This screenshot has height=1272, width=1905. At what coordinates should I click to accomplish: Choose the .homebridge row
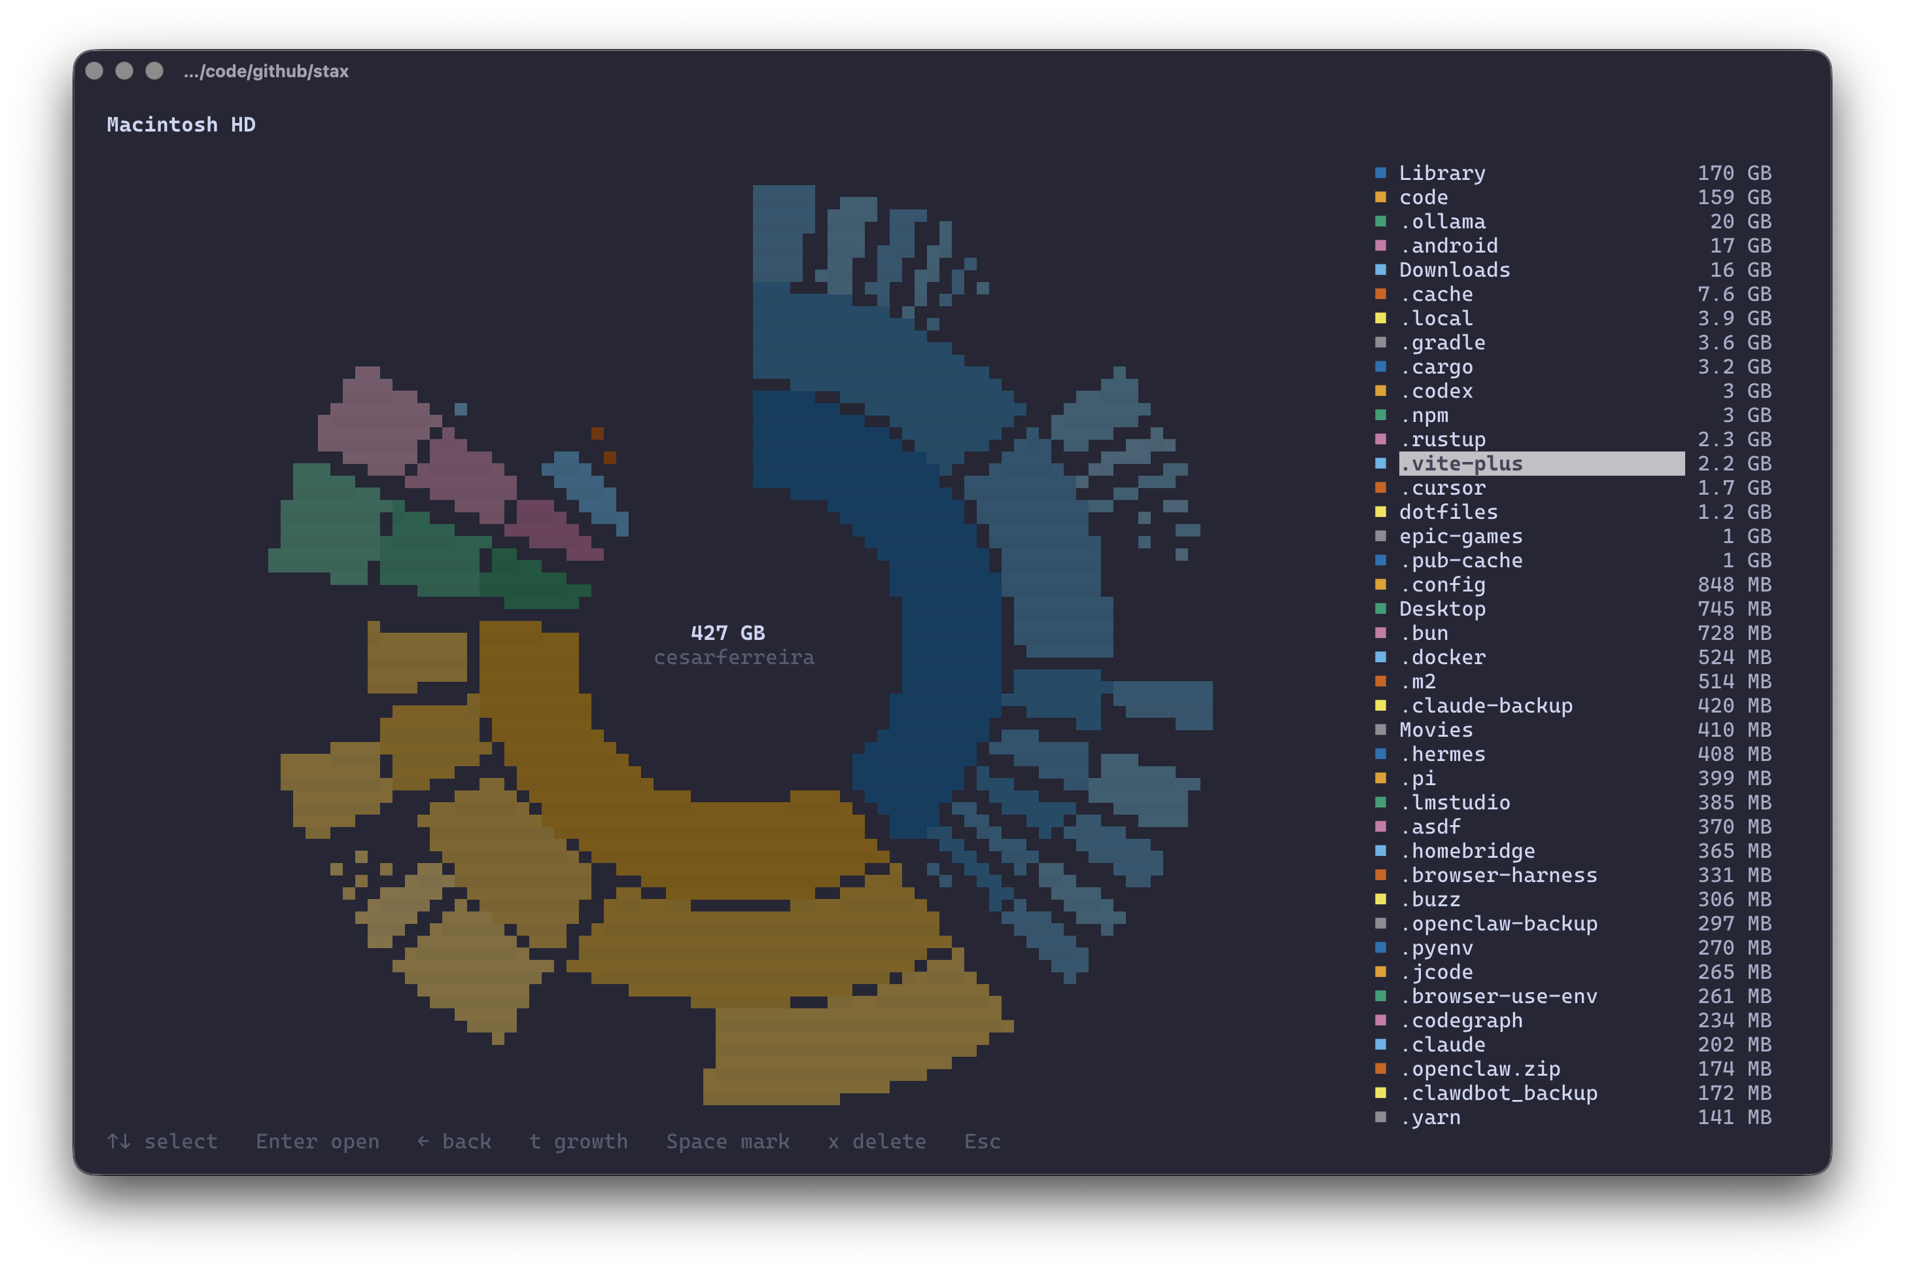(x=1573, y=851)
